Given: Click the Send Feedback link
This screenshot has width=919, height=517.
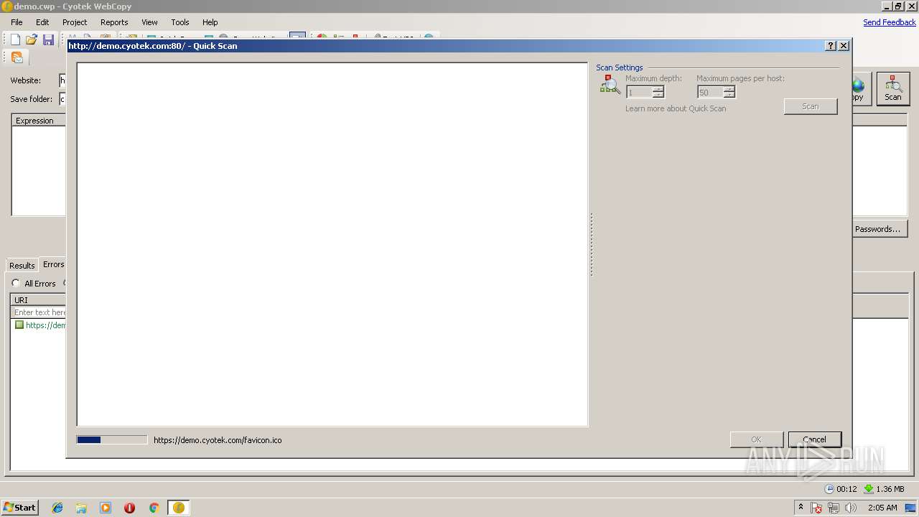Looking at the screenshot, I should (890, 22).
